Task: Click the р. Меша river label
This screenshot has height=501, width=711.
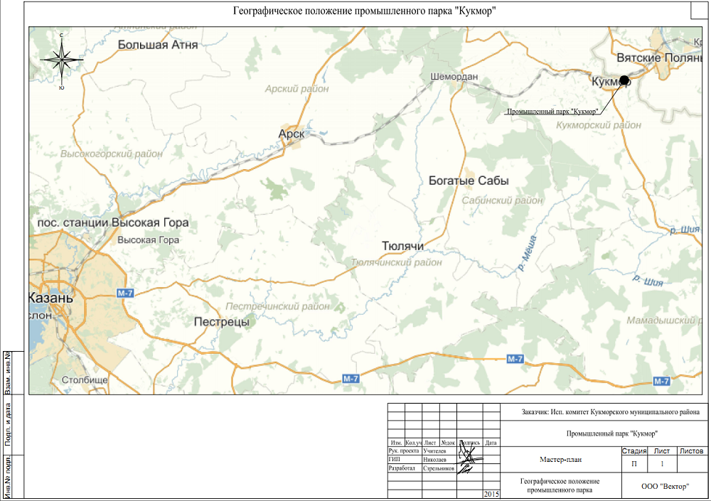Action: [525, 259]
